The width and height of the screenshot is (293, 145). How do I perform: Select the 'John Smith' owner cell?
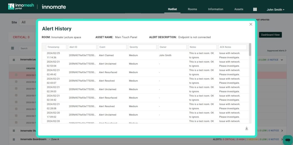(x=165, y=55)
